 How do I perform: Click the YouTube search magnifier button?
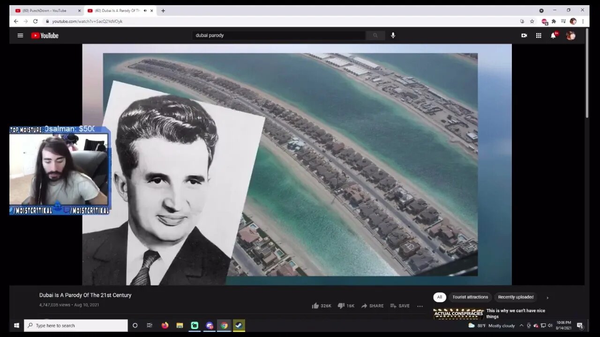[x=375, y=36]
